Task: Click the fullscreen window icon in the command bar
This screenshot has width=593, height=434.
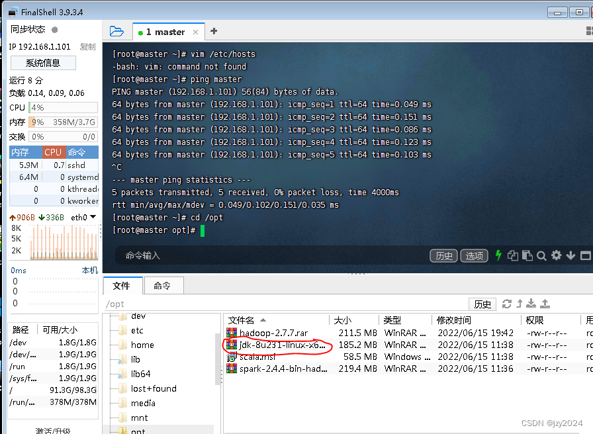Action: 586,256
